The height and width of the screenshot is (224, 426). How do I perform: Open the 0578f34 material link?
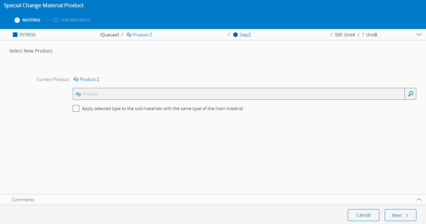pyautogui.click(x=27, y=35)
